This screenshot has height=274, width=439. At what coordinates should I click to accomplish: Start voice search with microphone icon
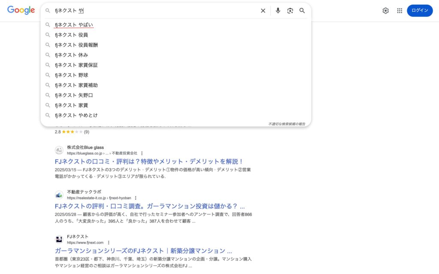tap(278, 11)
